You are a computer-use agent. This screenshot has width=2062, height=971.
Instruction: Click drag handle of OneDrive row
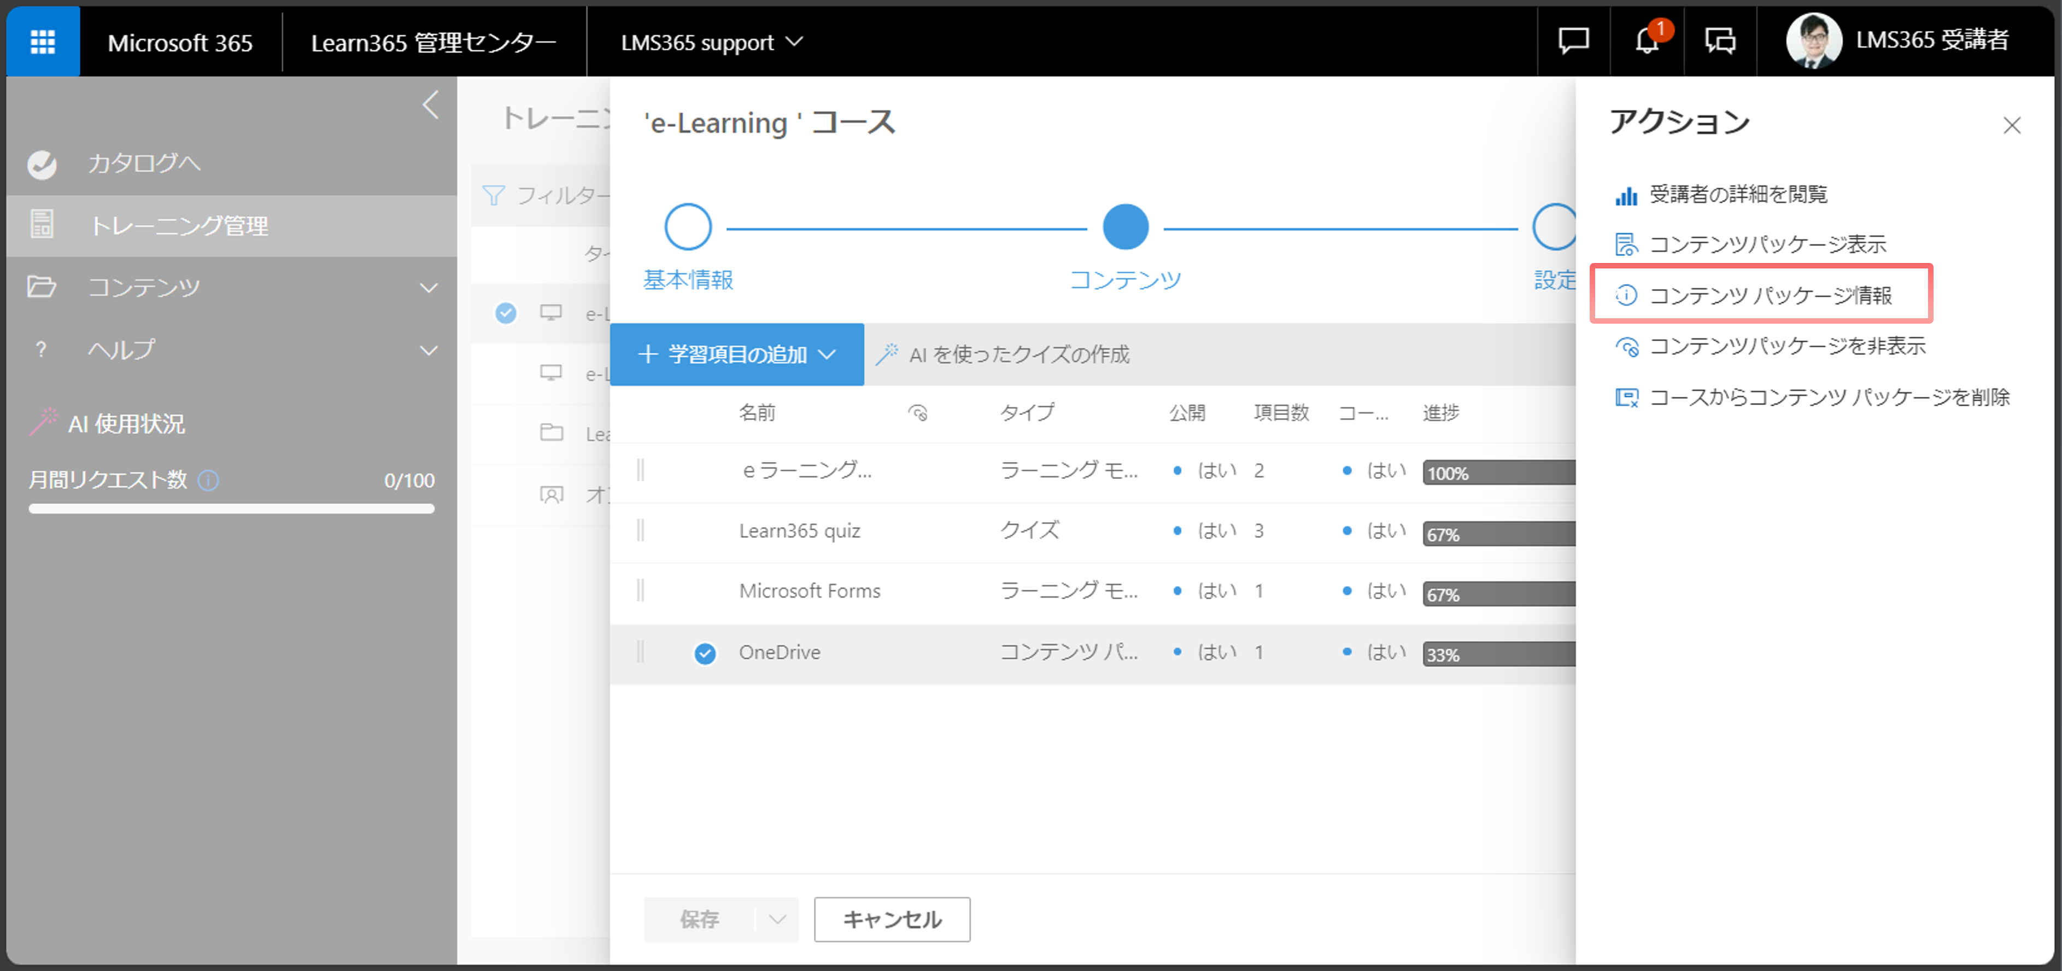point(640,652)
